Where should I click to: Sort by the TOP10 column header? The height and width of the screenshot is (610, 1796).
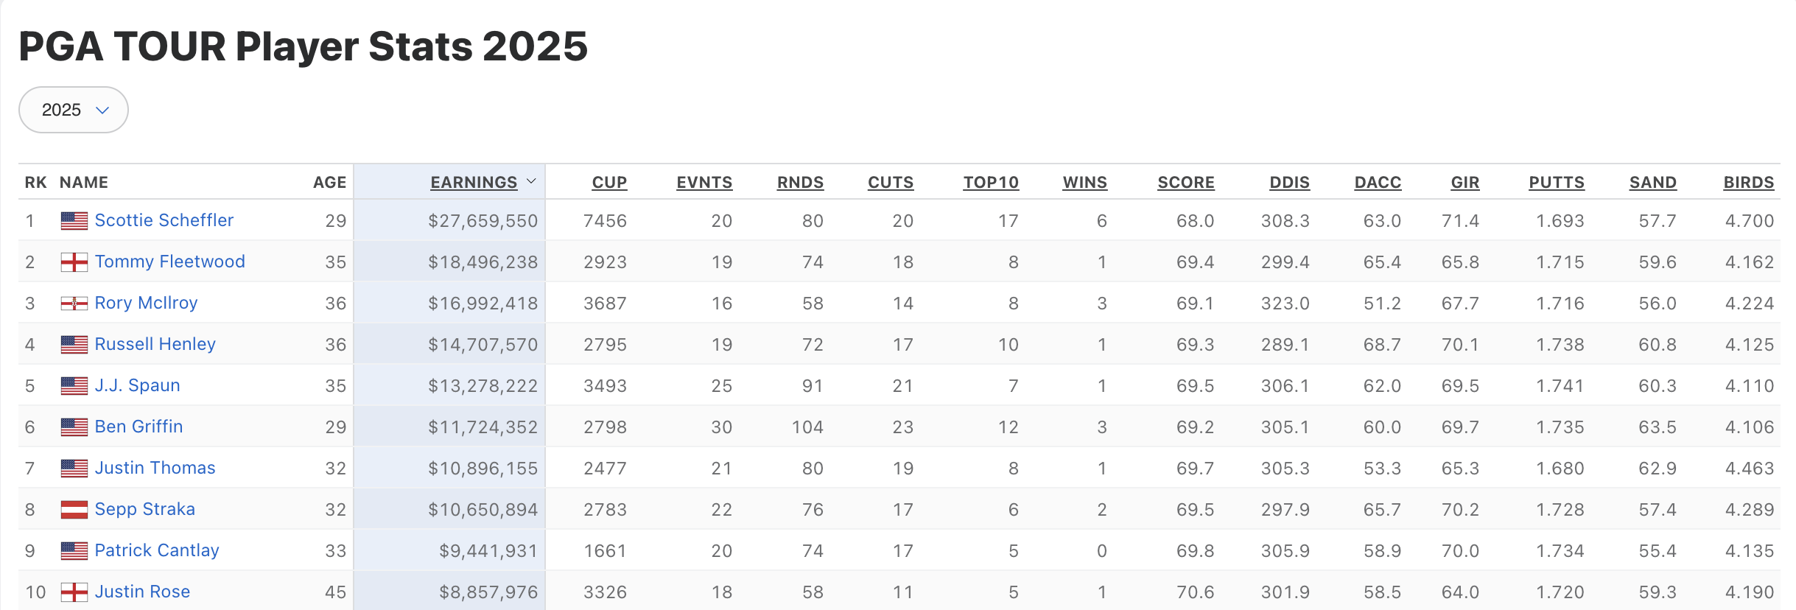991,182
